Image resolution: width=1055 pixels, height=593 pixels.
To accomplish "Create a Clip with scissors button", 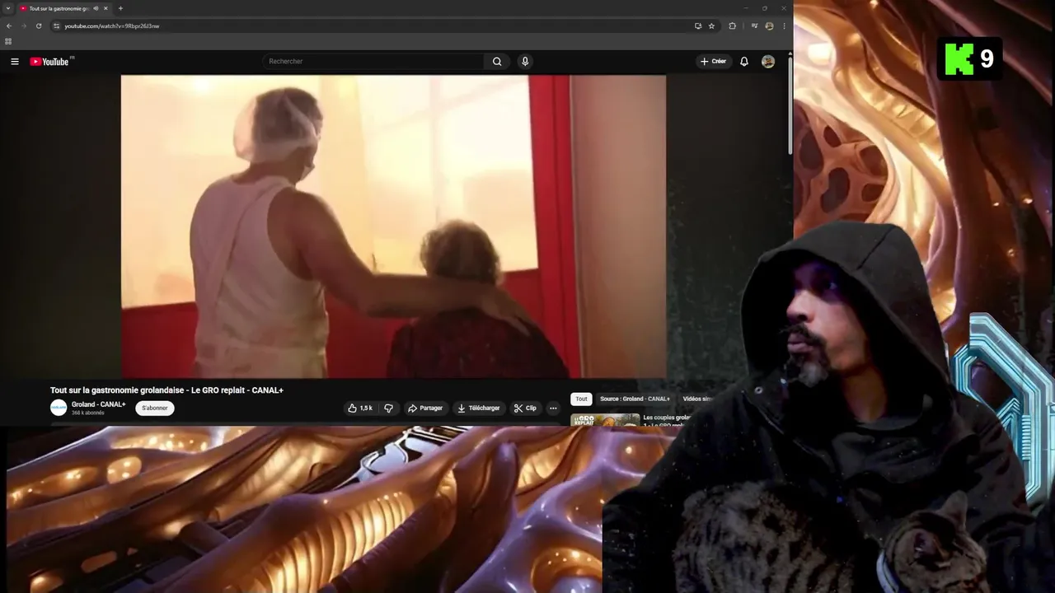I will 525,408.
